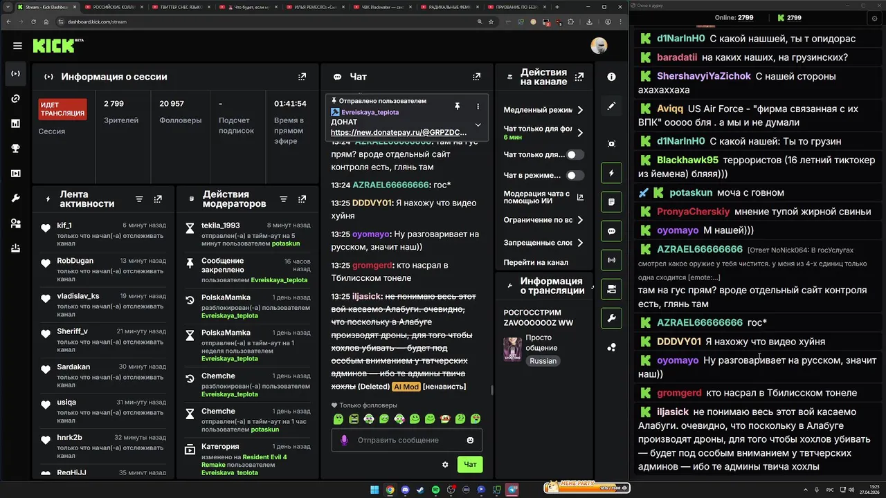The height and width of the screenshot is (498, 886).
Task: Open the donatepay link in pinned message
Action: (x=399, y=132)
